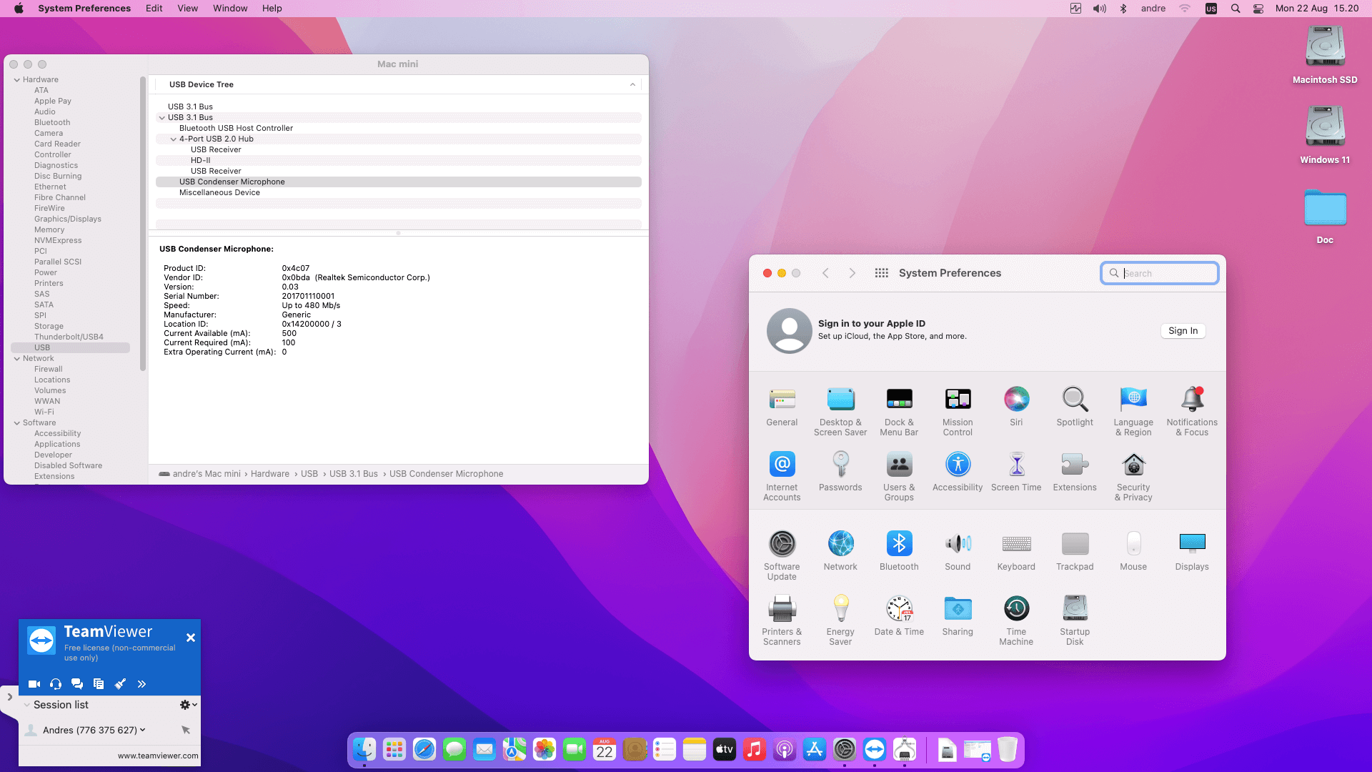Collapse the TeamViewer Session list section
The height and width of the screenshot is (772, 1372).
click(x=27, y=705)
